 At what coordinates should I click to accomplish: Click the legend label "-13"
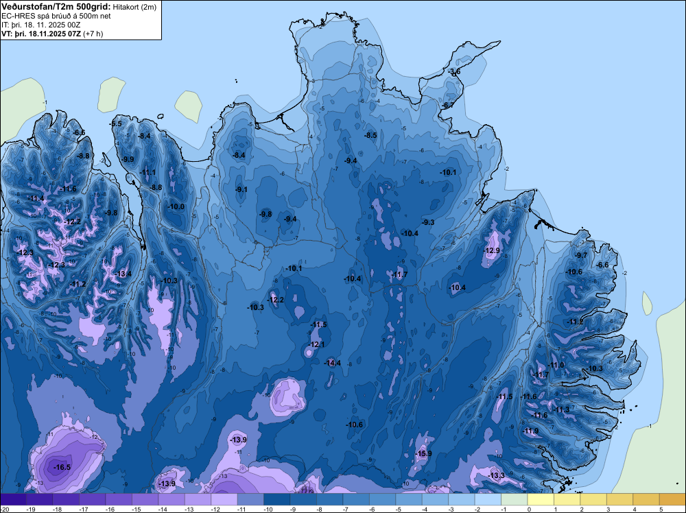click(189, 509)
